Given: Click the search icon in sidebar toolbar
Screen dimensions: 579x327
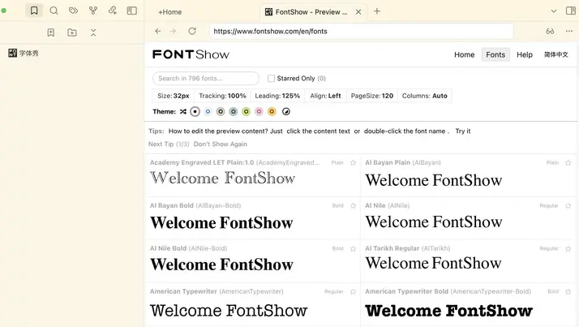Looking at the screenshot, I should [x=54, y=11].
